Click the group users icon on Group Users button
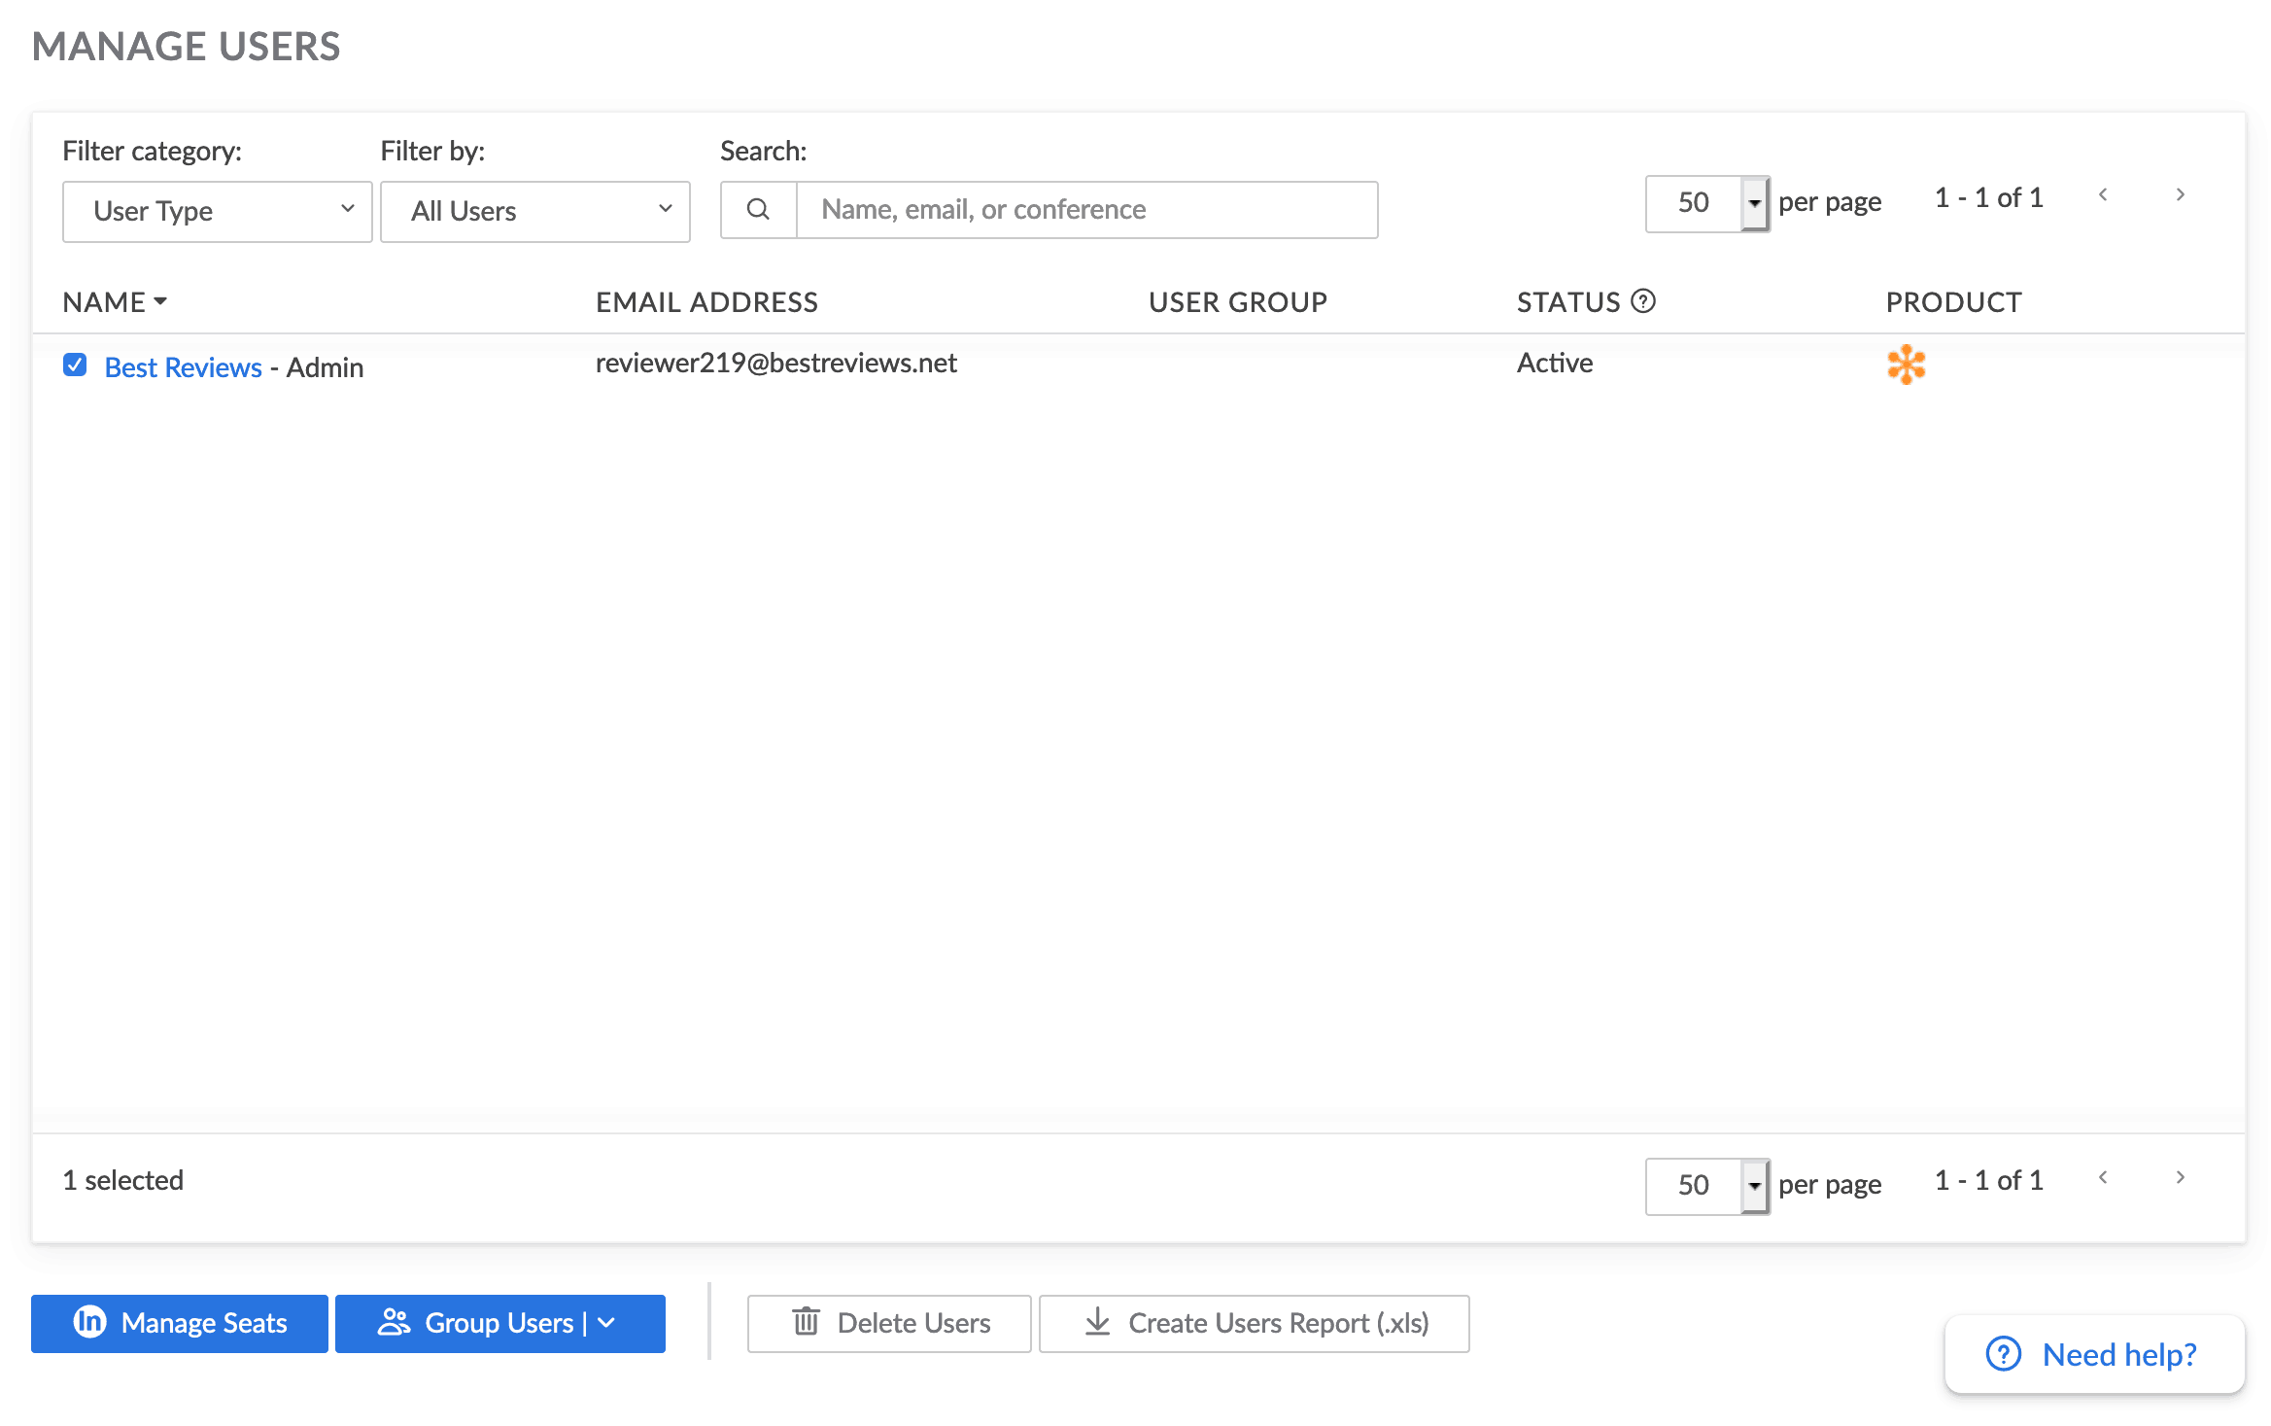2271x1426 pixels. coord(396,1322)
